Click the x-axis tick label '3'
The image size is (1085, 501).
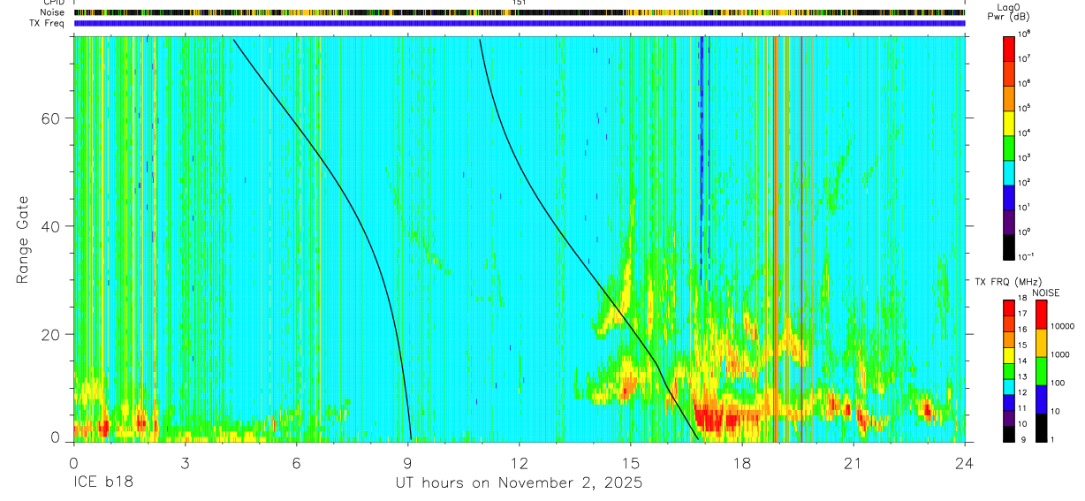pyautogui.click(x=185, y=463)
